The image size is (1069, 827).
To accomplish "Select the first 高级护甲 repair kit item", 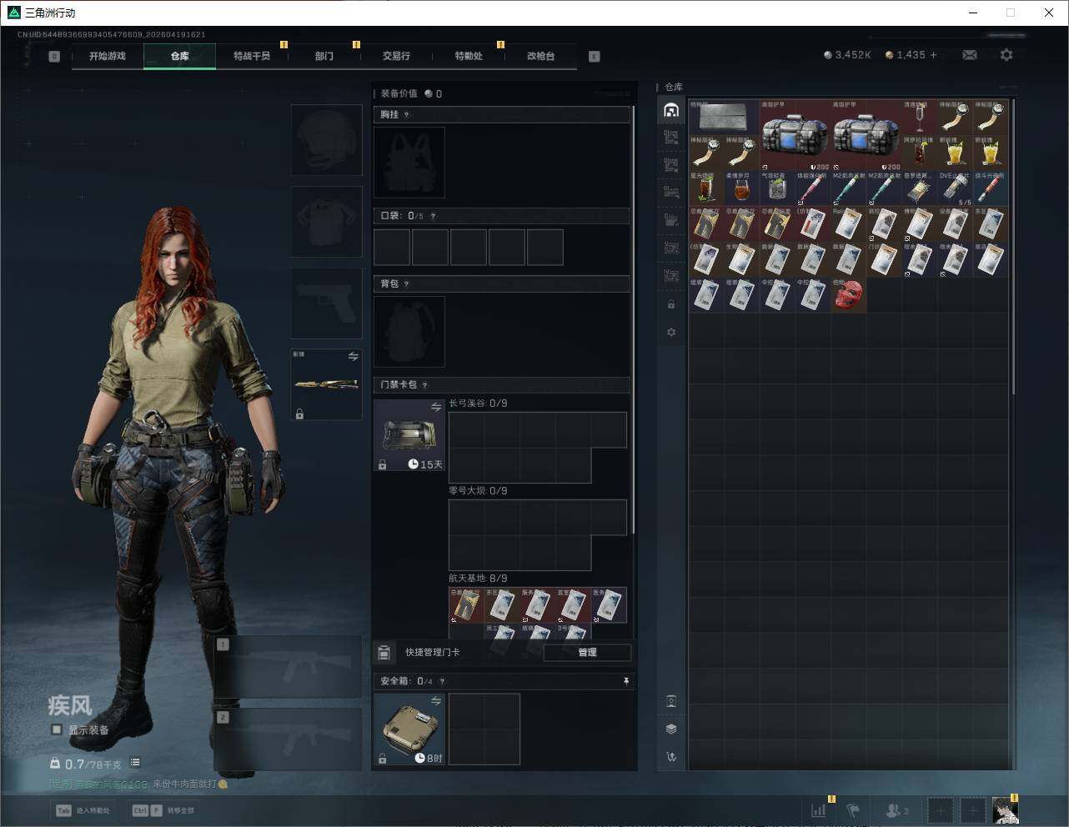I will 795,135.
